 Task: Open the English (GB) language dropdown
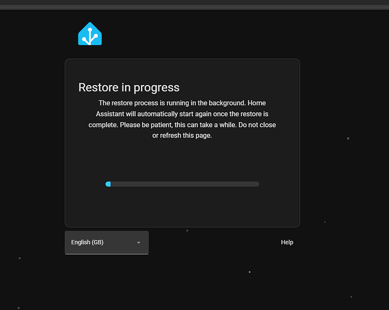point(106,242)
